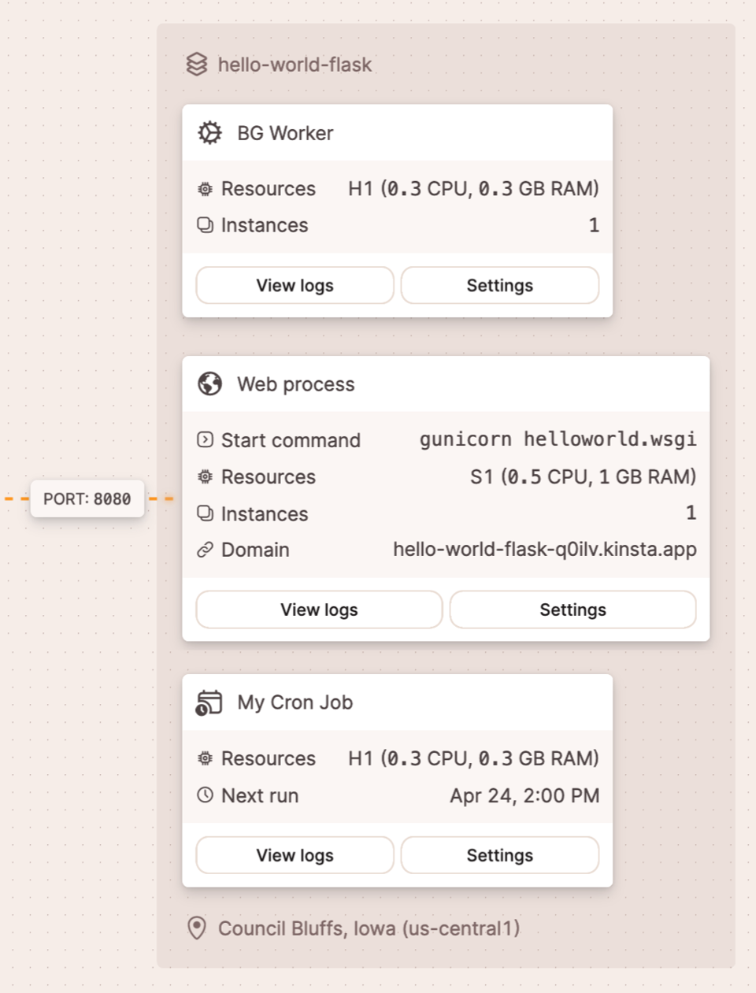Click the hello-world-flask stack layers icon

[x=196, y=65]
